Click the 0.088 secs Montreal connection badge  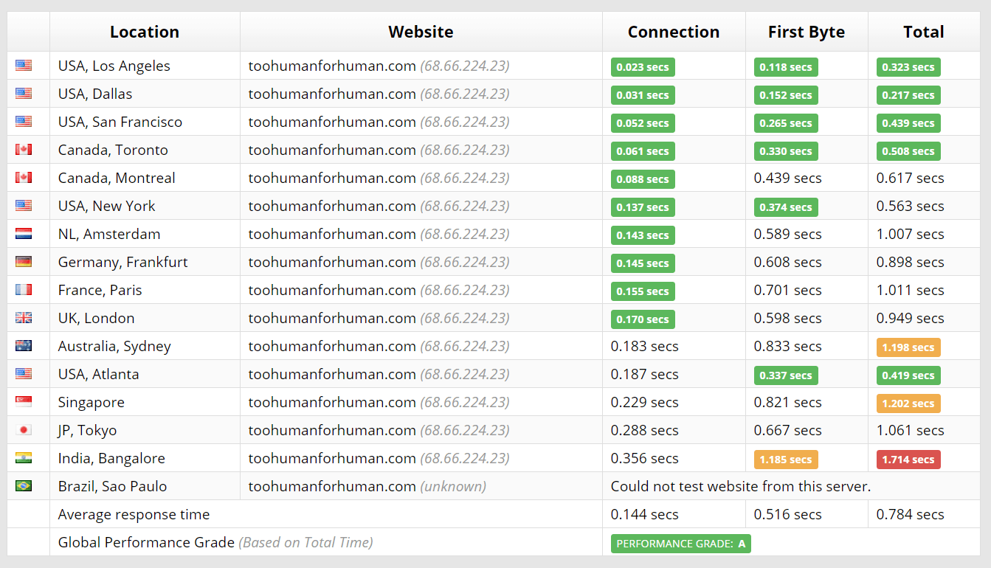pyautogui.click(x=643, y=179)
